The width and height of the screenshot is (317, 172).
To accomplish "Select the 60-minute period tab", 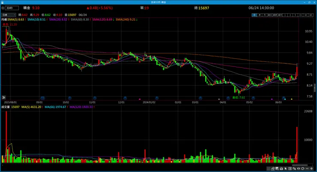I will (311, 15).
